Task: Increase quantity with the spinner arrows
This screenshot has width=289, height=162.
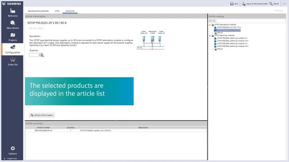Action: coord(42,54)
